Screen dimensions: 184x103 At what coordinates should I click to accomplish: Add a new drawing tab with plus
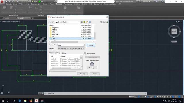click(x=33, y=18)
